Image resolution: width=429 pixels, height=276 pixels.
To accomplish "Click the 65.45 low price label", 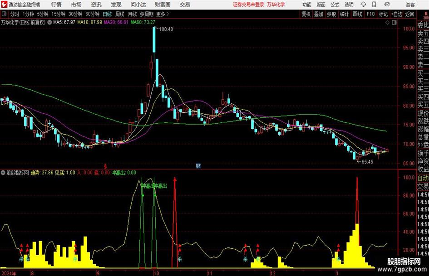I will 367,162.
